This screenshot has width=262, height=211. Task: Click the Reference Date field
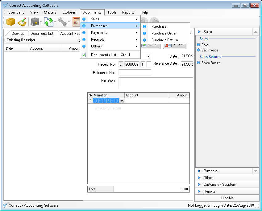(187, 64)
